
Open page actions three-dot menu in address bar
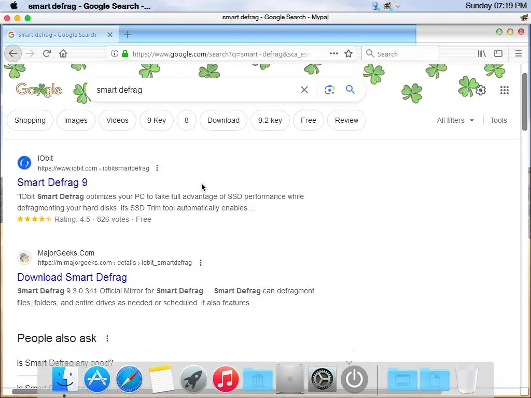pos(334,53)
